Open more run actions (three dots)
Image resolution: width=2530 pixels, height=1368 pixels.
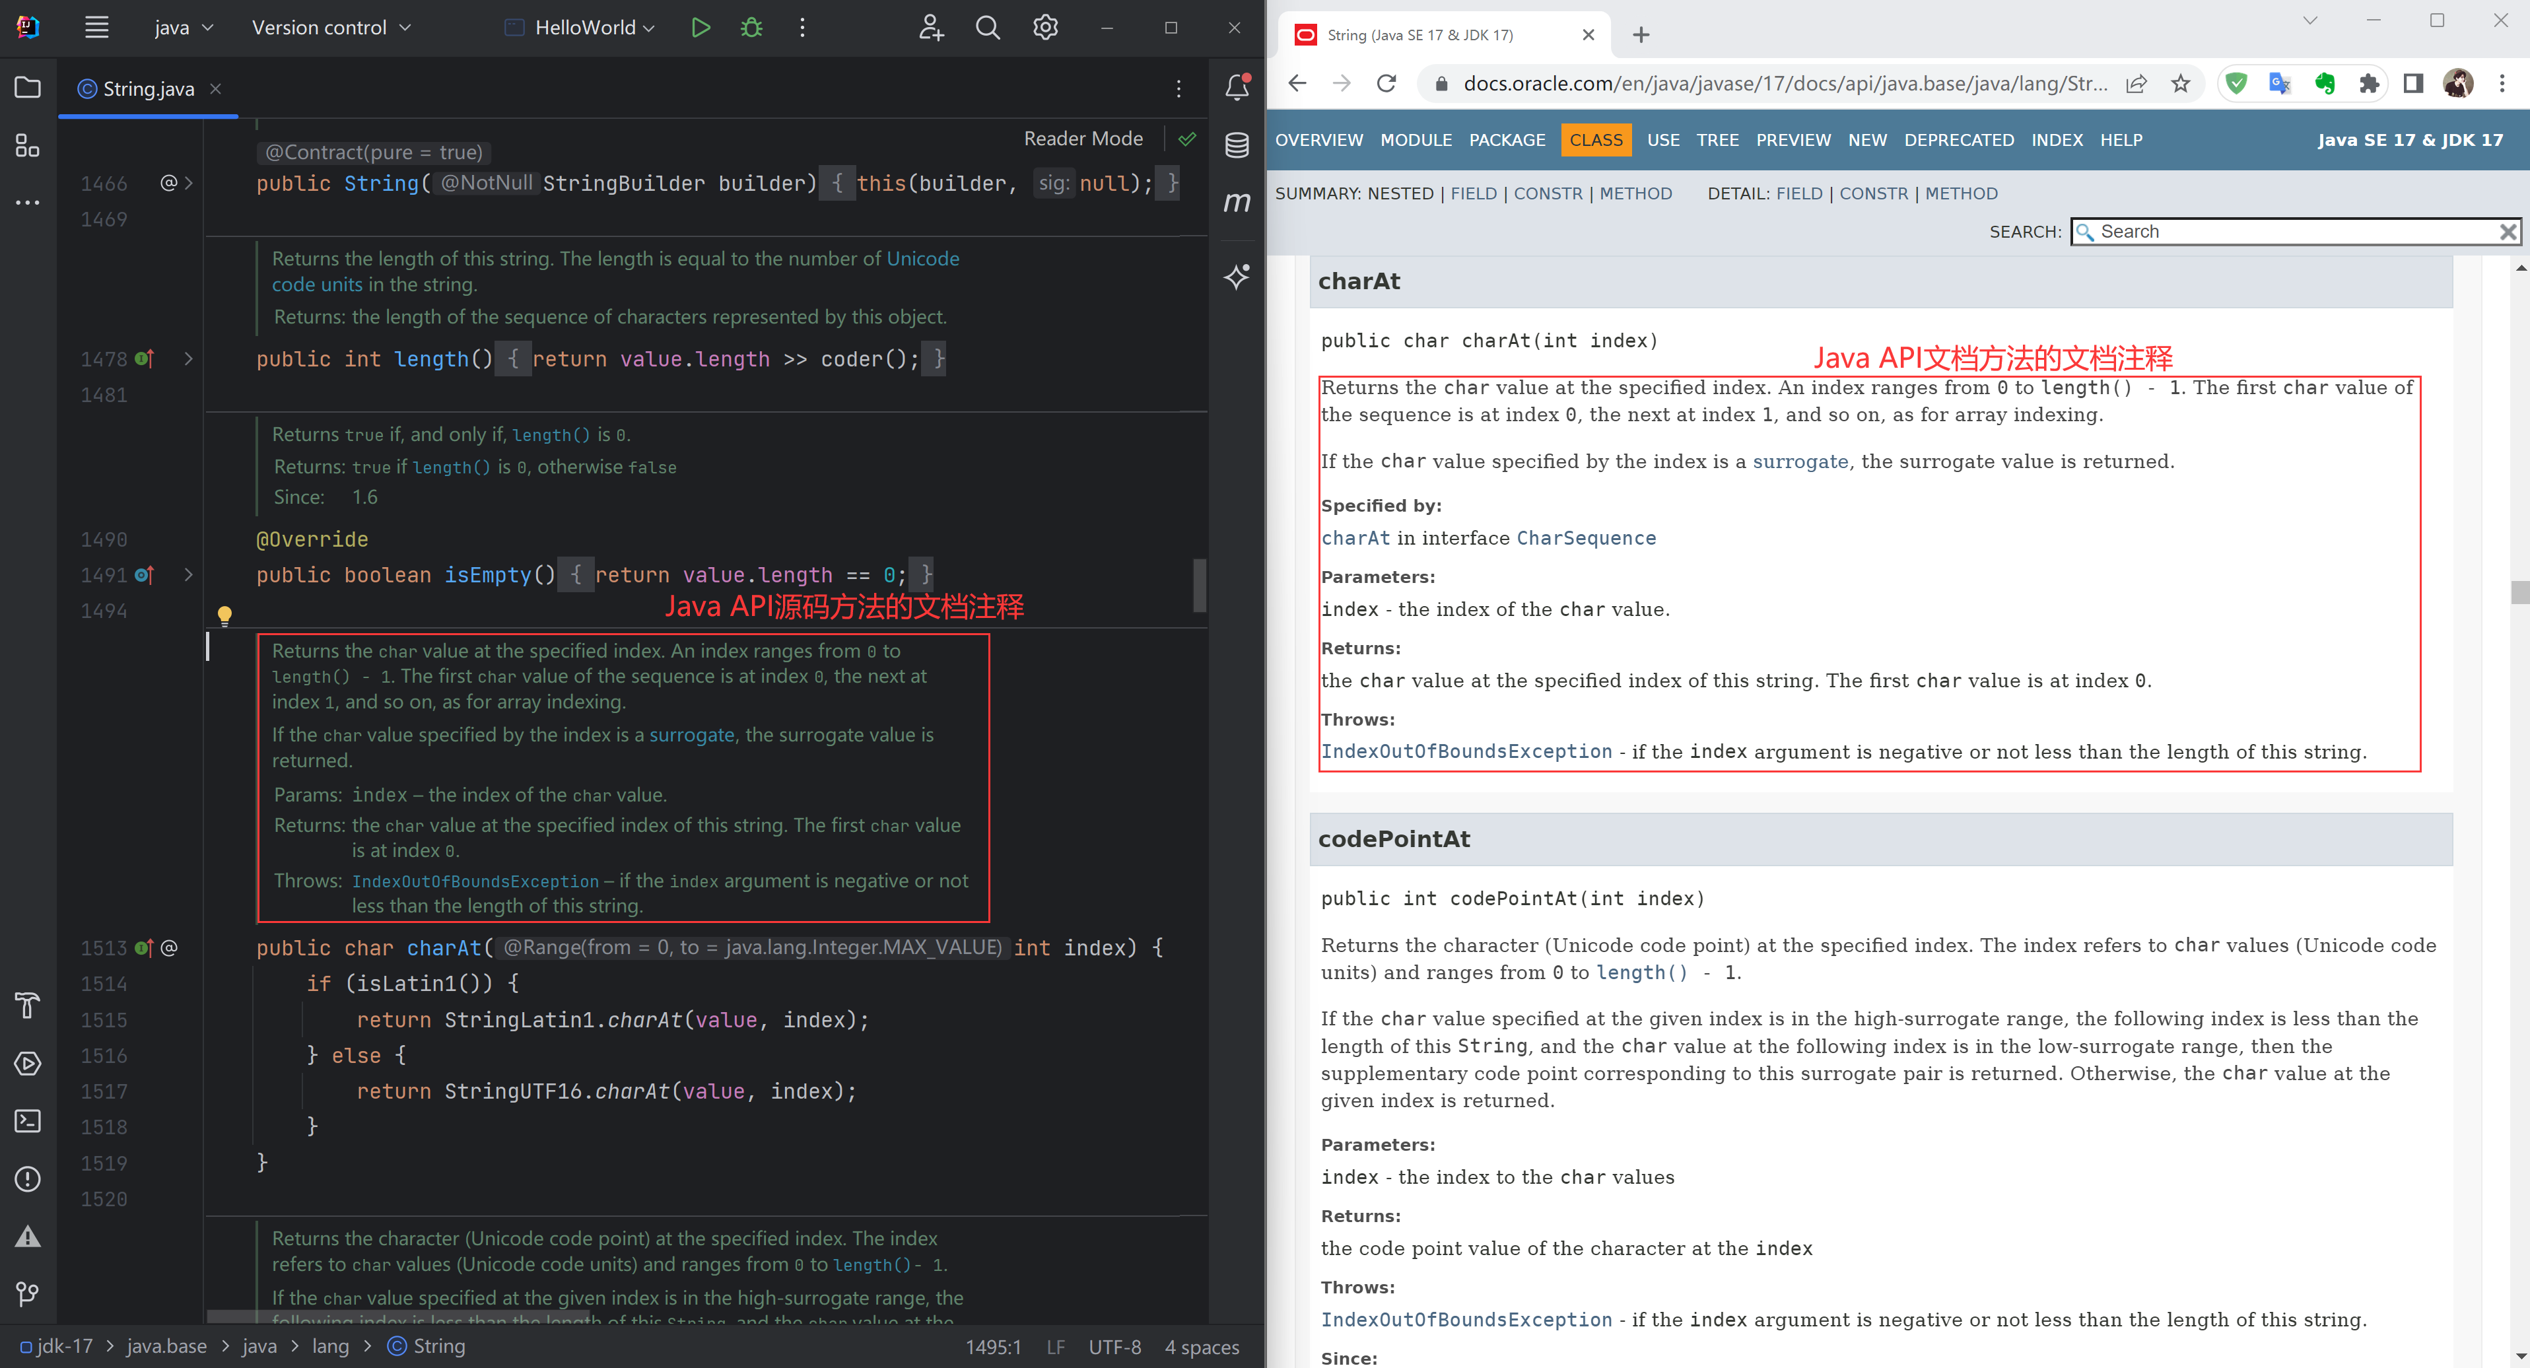coord(802,28)
